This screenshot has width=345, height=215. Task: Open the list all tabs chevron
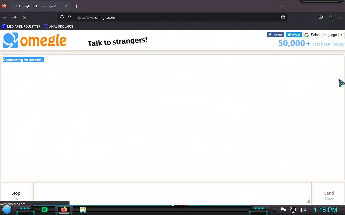(x=280, y=6)
